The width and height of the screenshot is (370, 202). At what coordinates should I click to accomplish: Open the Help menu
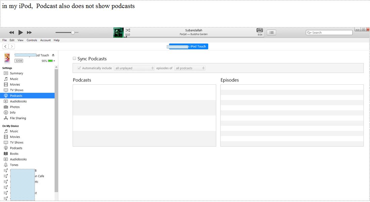coord(56,40)
